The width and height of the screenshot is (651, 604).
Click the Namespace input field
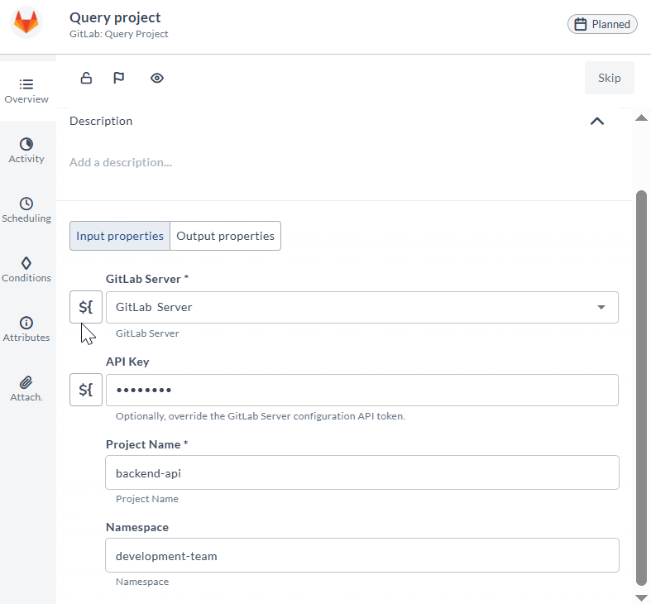(362, 555)
